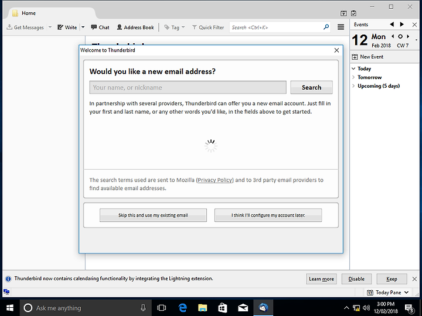This screenshot has height=316, width=422.
Task: Go to previous Events view arrow
Action: coord(392,25)
